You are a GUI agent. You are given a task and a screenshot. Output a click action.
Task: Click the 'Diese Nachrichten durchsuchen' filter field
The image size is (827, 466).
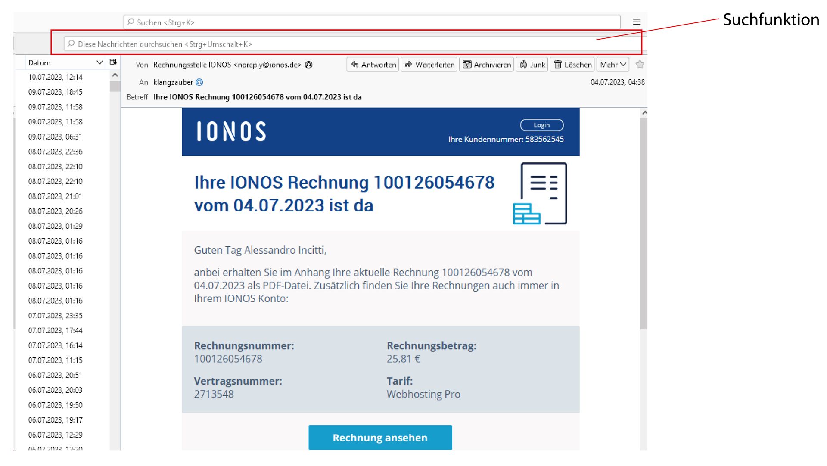point(352,44)
